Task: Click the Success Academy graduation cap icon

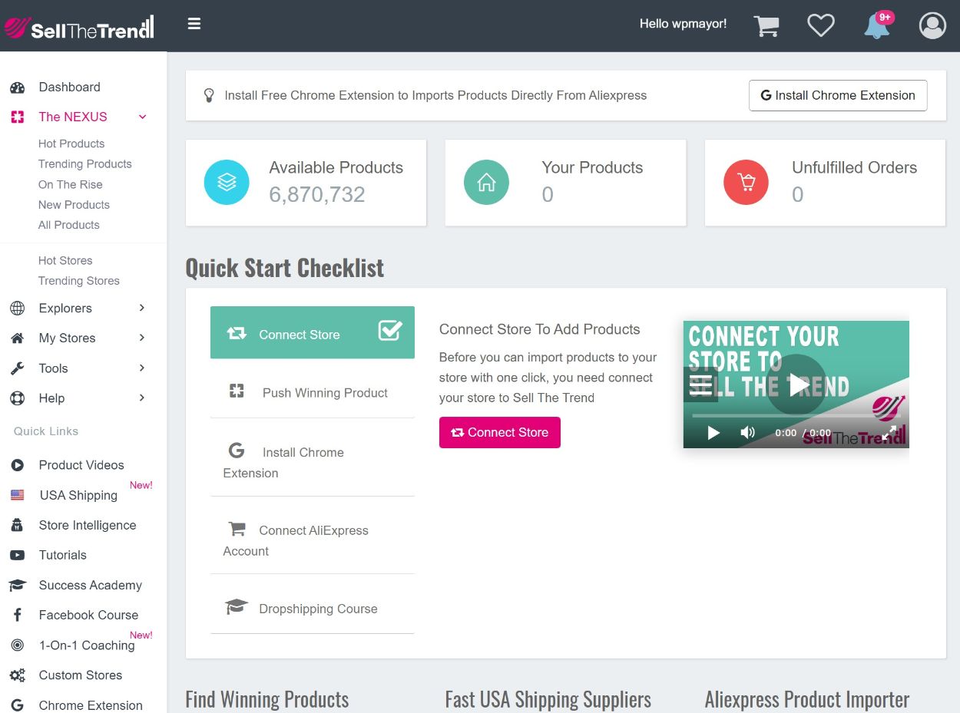Action: tap(17, 586)
